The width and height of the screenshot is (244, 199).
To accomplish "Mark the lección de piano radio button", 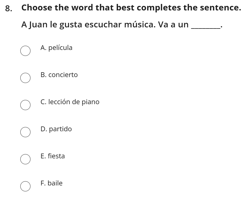I will (25, 105).
